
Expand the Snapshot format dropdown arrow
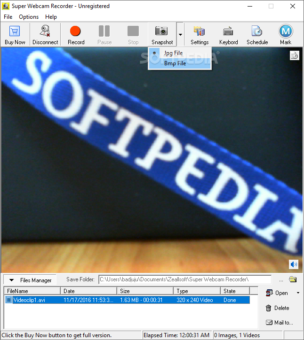(x=180, y=34)
